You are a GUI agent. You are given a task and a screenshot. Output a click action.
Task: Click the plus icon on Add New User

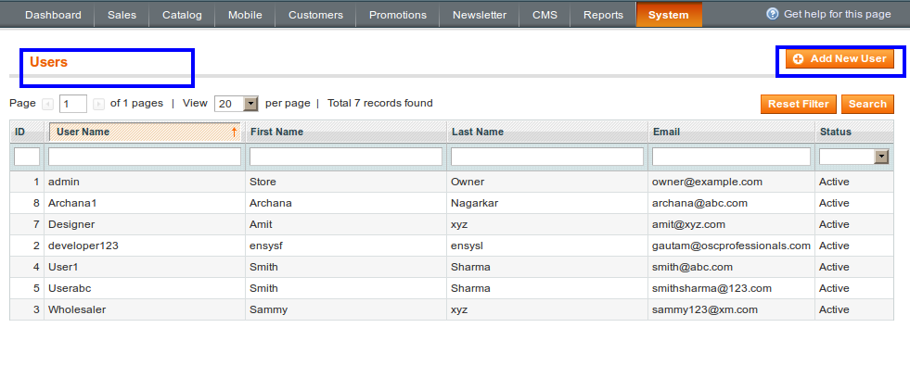(798, 59)
